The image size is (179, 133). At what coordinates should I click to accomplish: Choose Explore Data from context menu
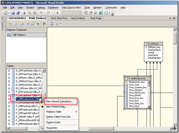53,122
